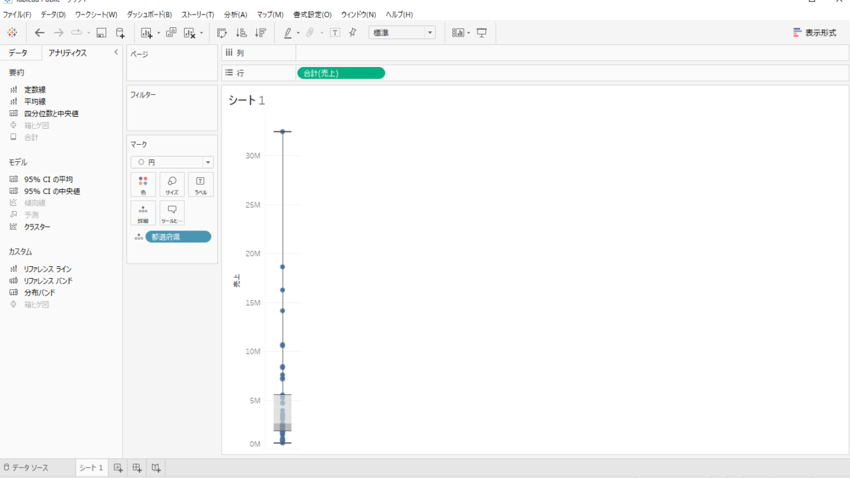
Task: Open the 詳細 (detail) mark card
Action: coord(143,213)
